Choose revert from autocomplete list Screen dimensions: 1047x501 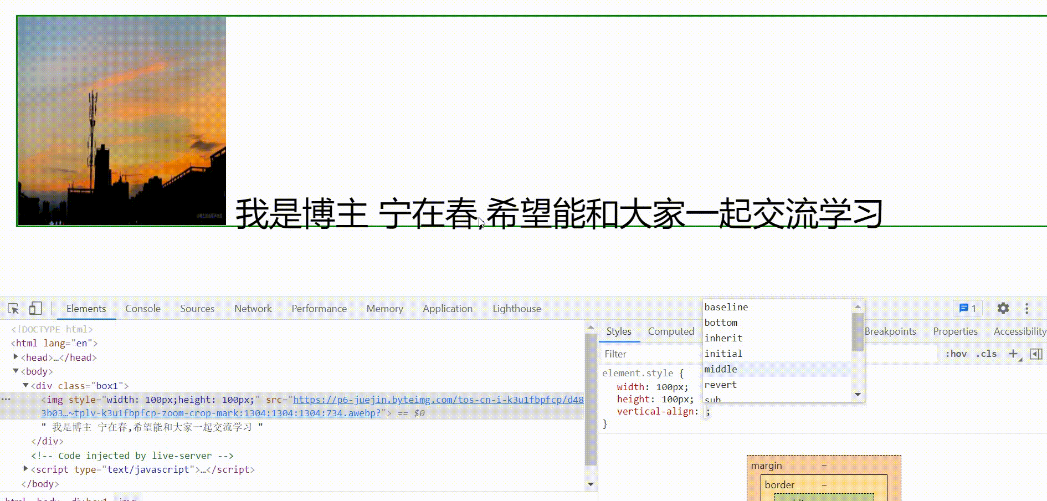coord(777,385)
